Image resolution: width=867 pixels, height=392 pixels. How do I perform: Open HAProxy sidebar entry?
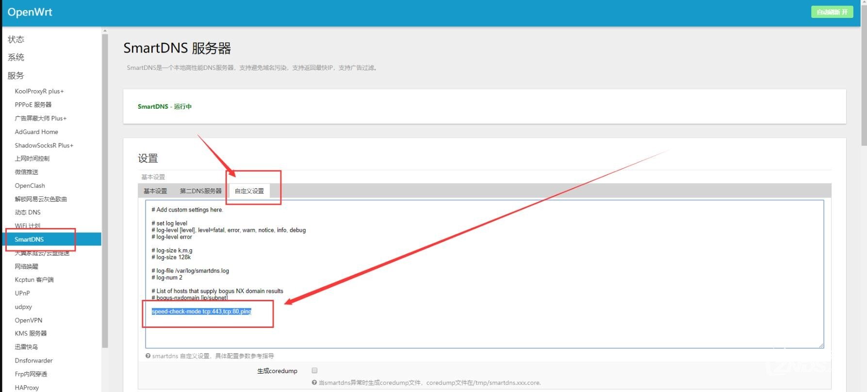tap(27, 388)
